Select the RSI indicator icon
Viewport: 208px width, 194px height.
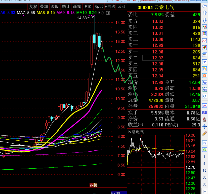coord(204,112)
